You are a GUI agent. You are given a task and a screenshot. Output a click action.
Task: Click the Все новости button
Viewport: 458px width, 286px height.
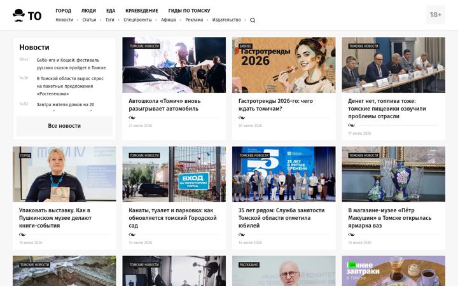click(x=64, y=126)
